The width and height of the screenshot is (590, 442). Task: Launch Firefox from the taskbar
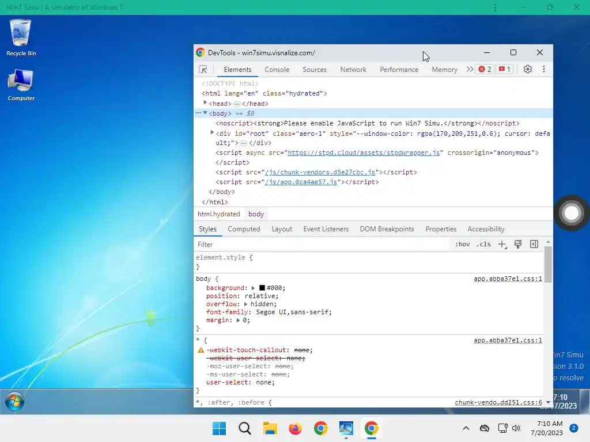[296, 428]
